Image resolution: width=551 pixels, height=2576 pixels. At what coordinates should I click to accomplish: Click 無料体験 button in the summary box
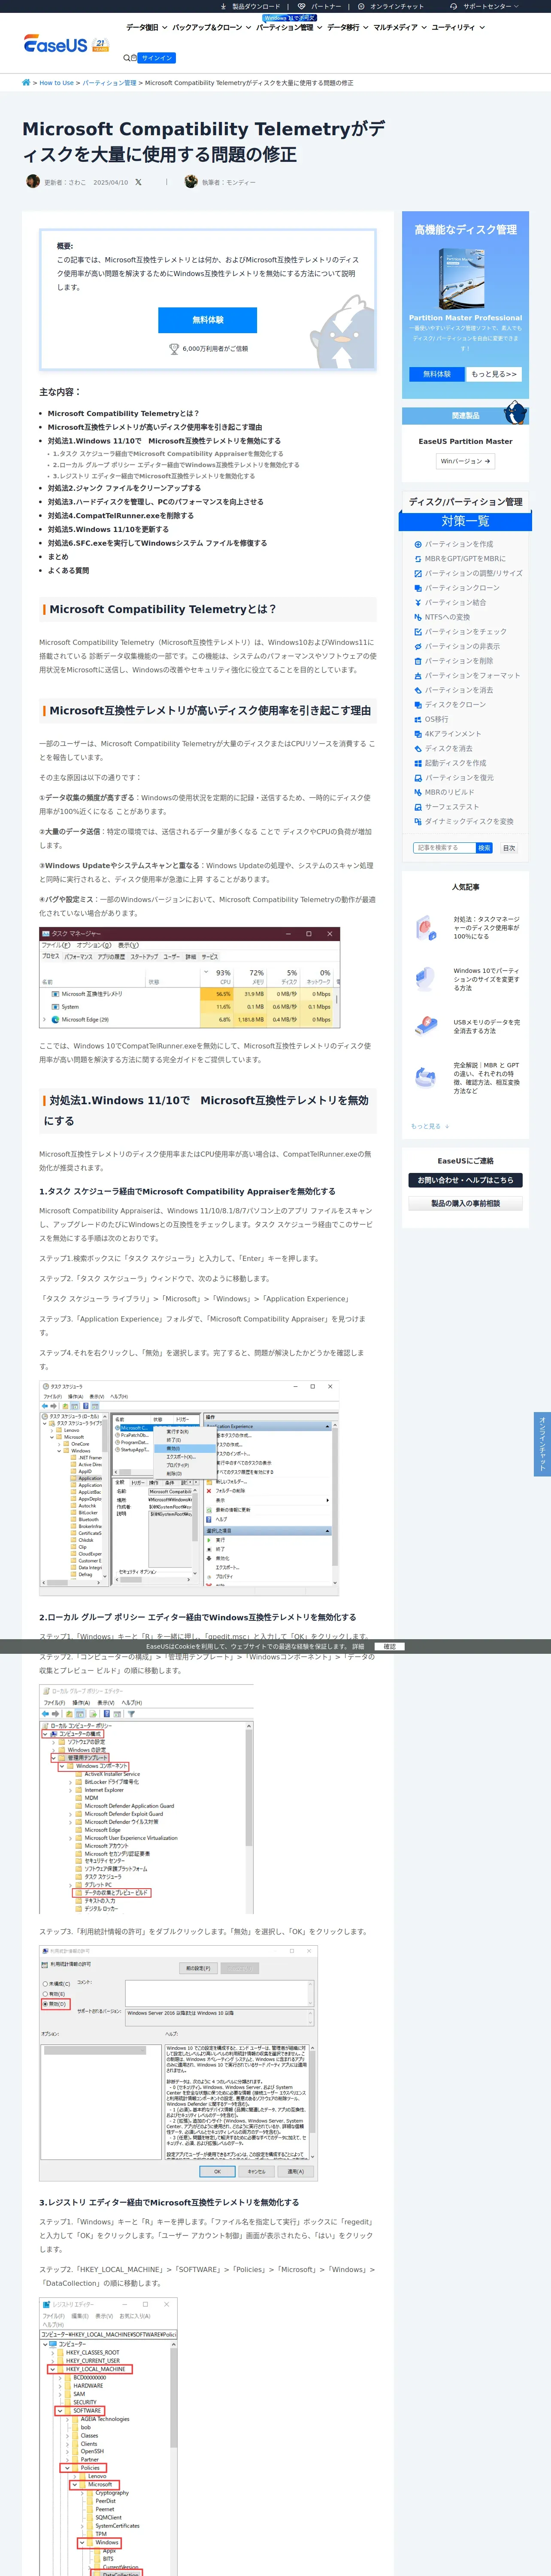pyautogui.click(x=208, y=320)
